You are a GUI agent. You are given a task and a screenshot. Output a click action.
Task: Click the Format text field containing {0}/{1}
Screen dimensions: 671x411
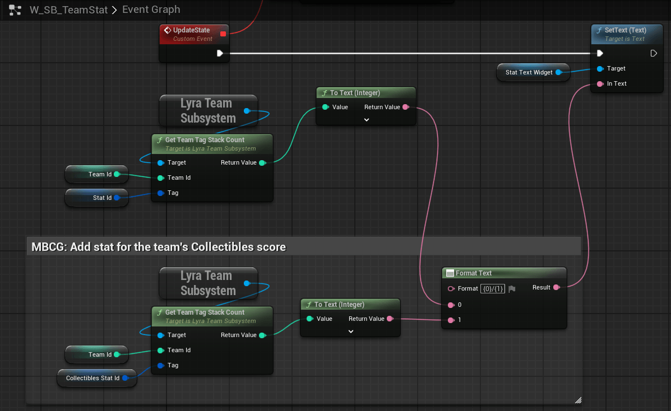(x=493, y=288)
